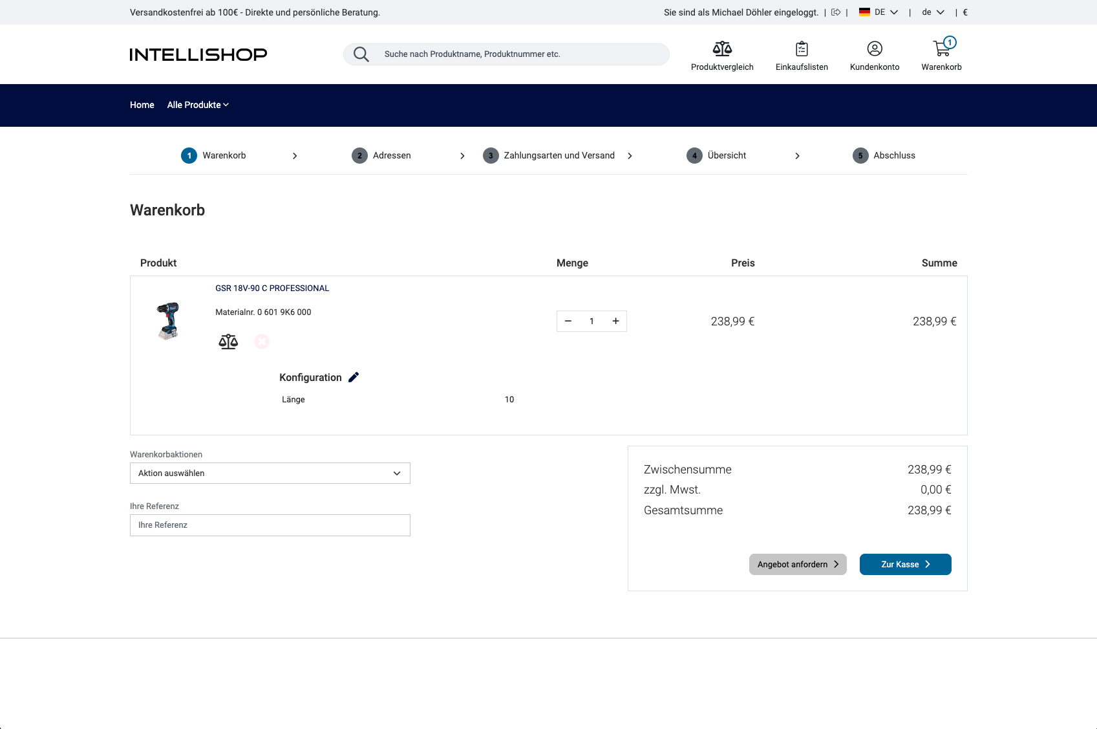The image size is (1097, 729).
Task: Open the DE country dropdown
Action: (886, 12)
